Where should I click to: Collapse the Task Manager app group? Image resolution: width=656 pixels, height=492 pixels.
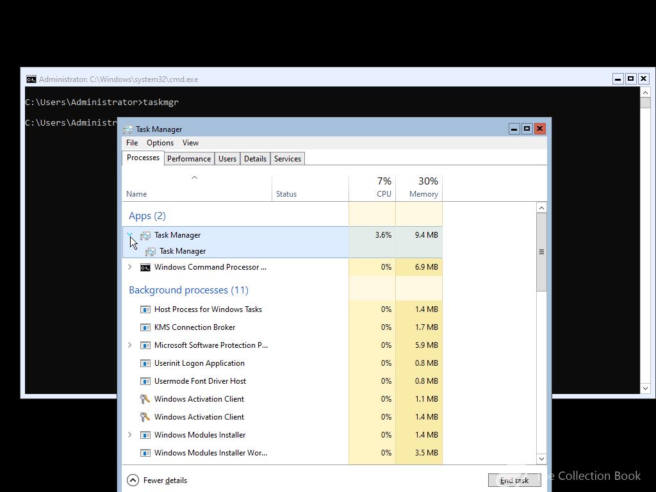coord(129,234)
